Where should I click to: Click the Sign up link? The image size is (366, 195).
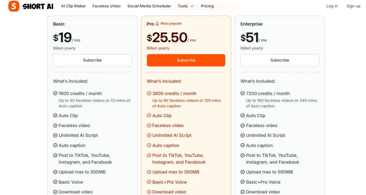pyautogui.click(x=353, y=6)
